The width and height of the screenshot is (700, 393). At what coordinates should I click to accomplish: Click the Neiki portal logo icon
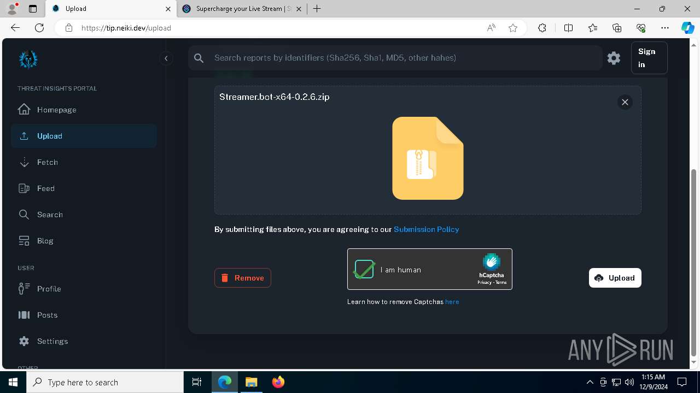pos(28,59)
